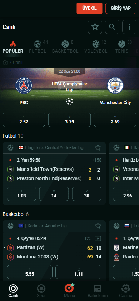Switch to the Futbol tab
This screenshot has width=139, height=301.
(38, 46)
